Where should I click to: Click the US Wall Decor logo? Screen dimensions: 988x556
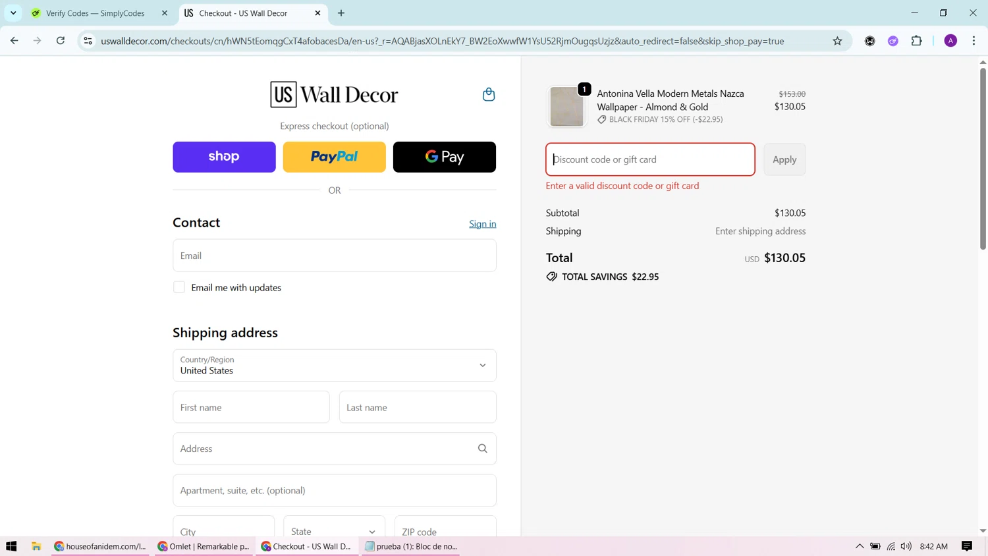tap(334, 94)
